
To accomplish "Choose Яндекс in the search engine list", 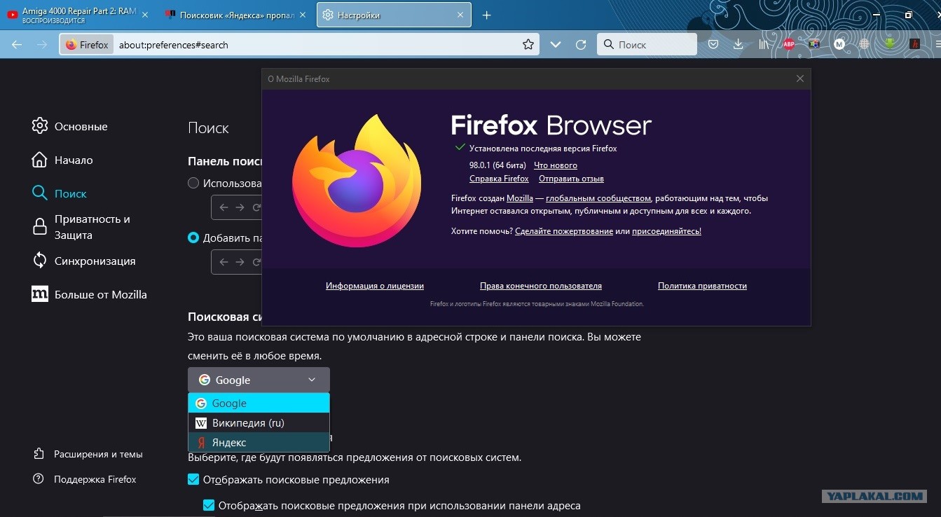I will coord(259,442).
